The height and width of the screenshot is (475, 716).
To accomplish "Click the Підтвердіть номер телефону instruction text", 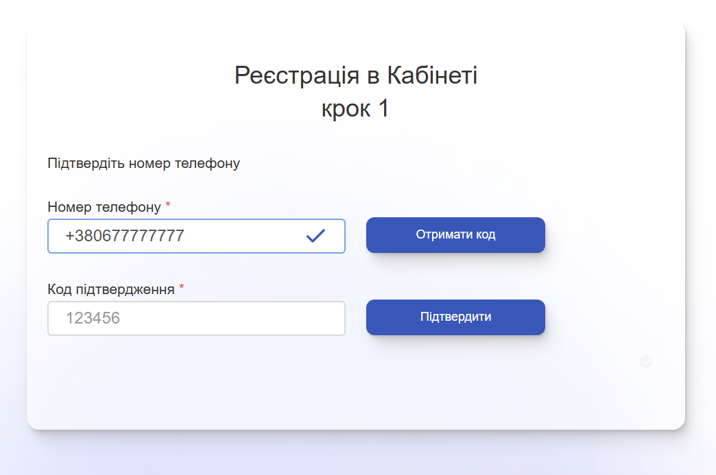I will point(144,163).
